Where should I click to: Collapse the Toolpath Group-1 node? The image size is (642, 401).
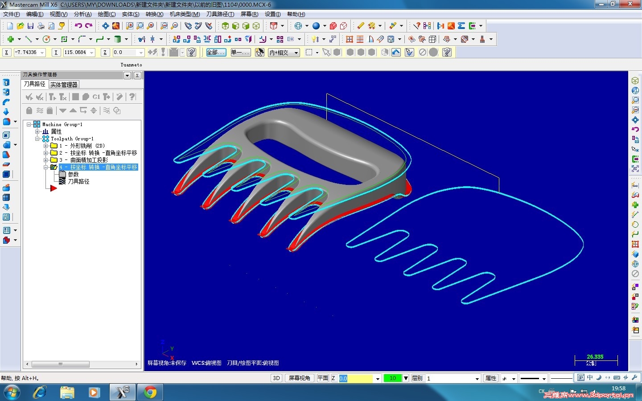(x=37, y=139)
